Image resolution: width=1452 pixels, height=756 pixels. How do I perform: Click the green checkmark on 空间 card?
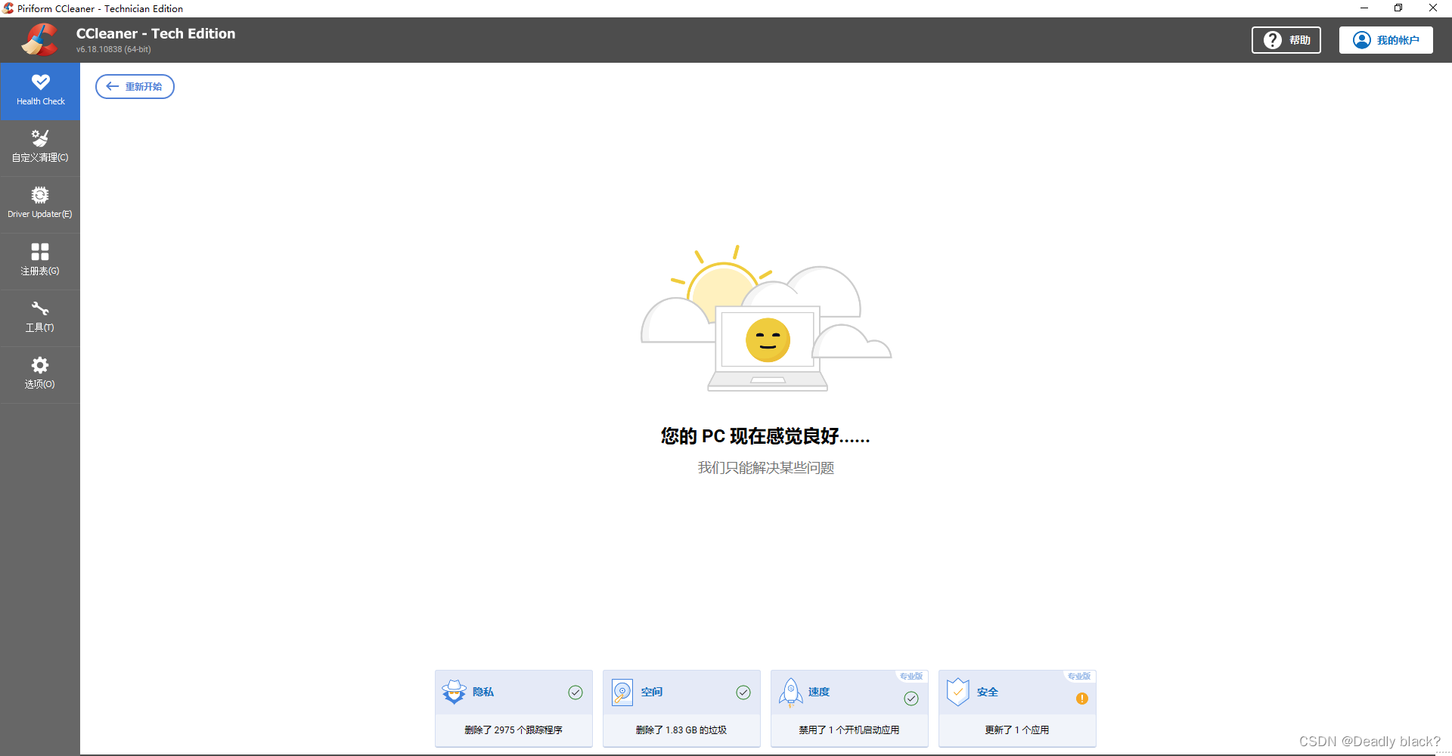(743, 692)
